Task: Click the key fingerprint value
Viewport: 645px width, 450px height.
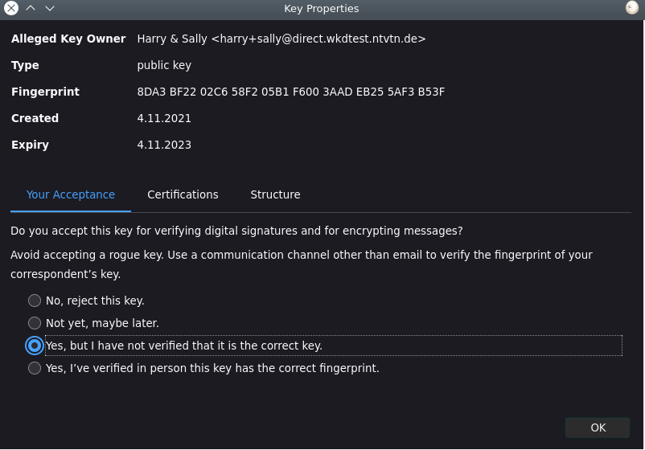Action: pos(291,92)
